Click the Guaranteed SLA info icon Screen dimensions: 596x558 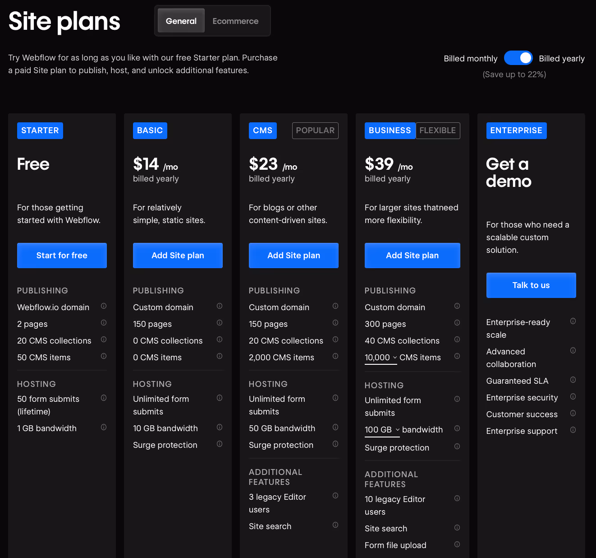[x=573, y=380]
